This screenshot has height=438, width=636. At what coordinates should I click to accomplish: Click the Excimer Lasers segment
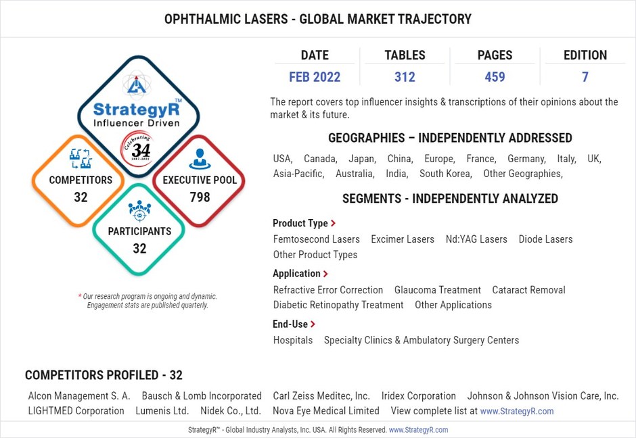tap(403, 239)
